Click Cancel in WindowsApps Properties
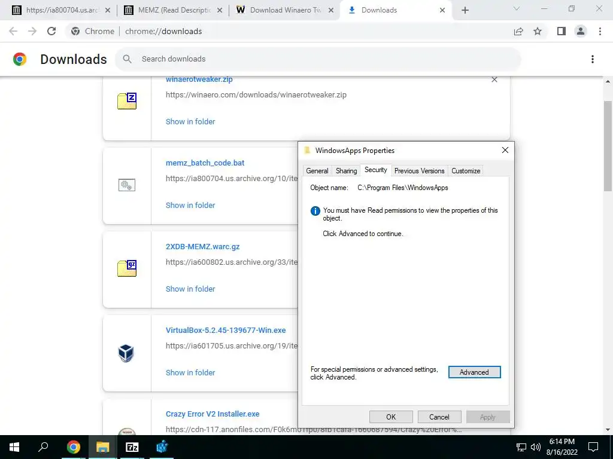Screen dimensions: 613x459 click(439, 417)
